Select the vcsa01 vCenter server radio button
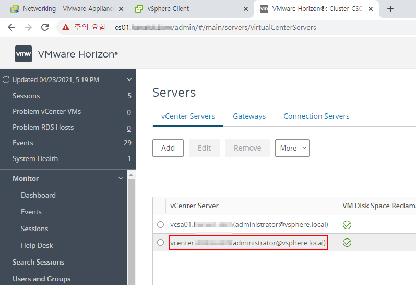The height and width of the screenshot is (285, 416). (x=160, y=225)
